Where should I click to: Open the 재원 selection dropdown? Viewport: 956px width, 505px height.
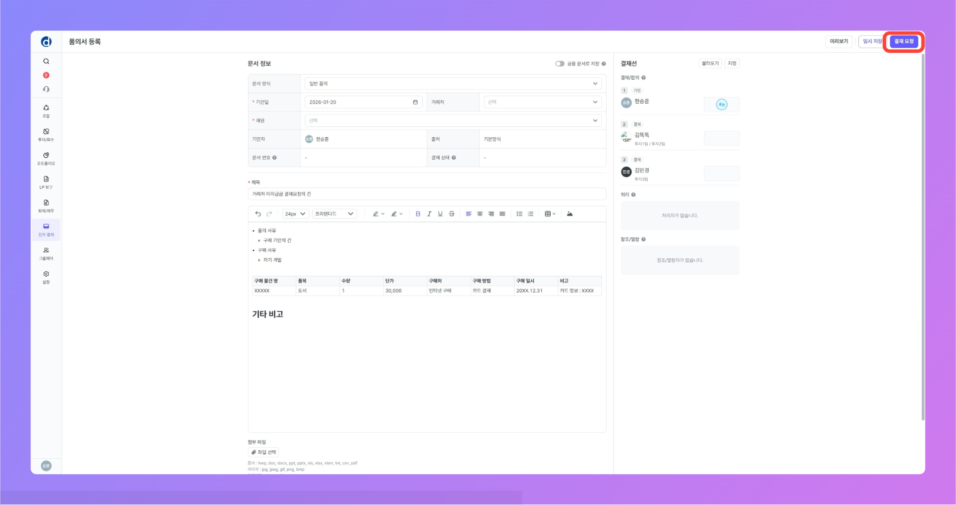[453, 120]
